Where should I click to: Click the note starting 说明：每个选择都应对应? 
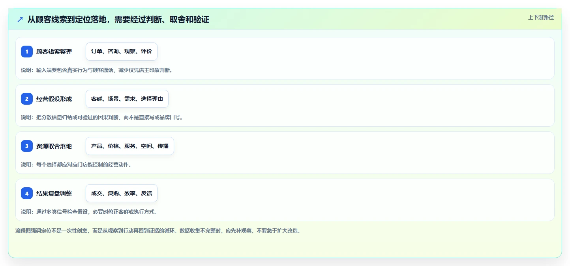(x=76, y=164)
